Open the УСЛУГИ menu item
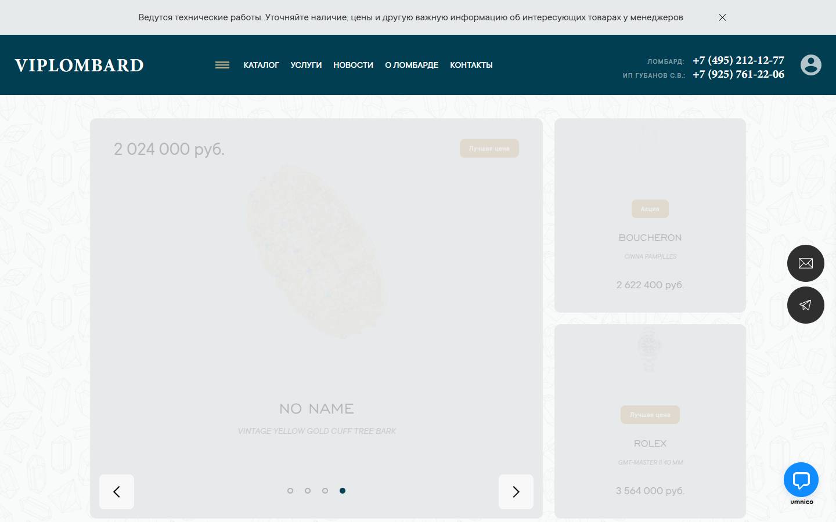This screenshot has height=522, width=836. point(306,65)
